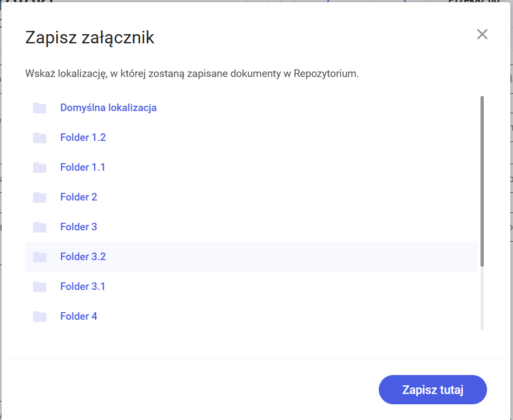This screenshot has height=420, width=513.
Task: Close the Zapisz załącznik dialog
Action: tap(482, 34)
